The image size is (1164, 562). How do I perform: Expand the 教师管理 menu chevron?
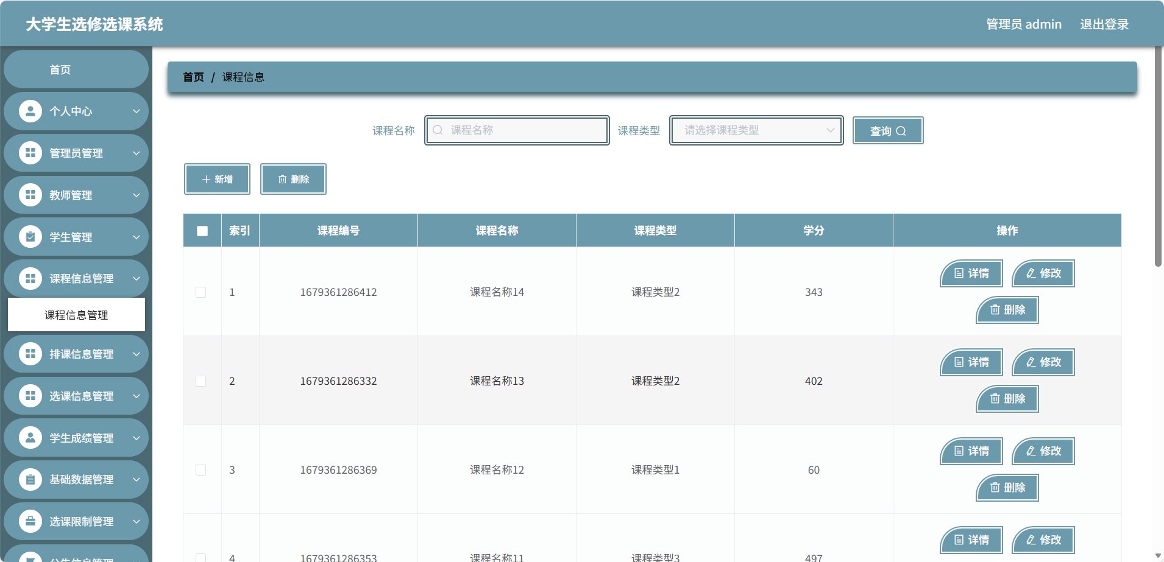[x=137, y=195]
